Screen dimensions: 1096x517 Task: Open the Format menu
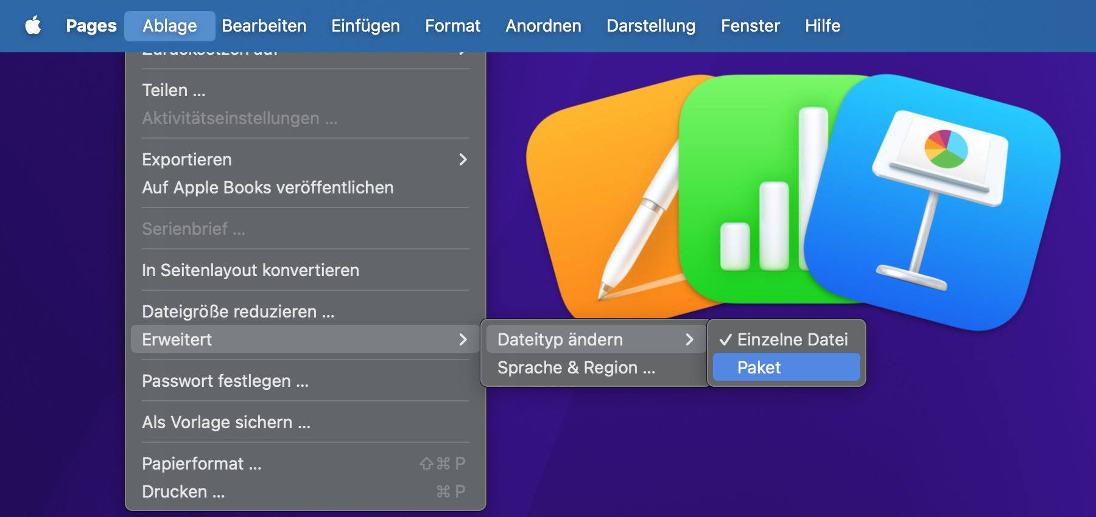point(452,26)
